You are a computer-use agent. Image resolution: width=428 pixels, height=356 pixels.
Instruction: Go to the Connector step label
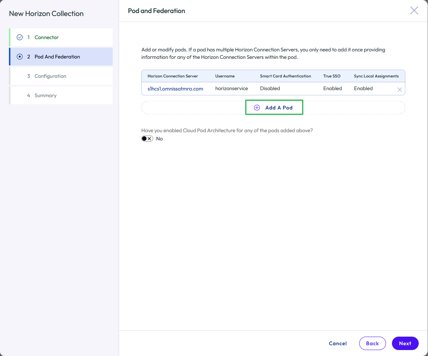(46, 37)
